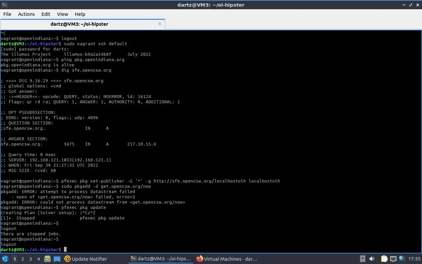This screenshot has height=264, width=422.
Task: Switch to workspace 2 in the pager
Action: click(22, 259)
